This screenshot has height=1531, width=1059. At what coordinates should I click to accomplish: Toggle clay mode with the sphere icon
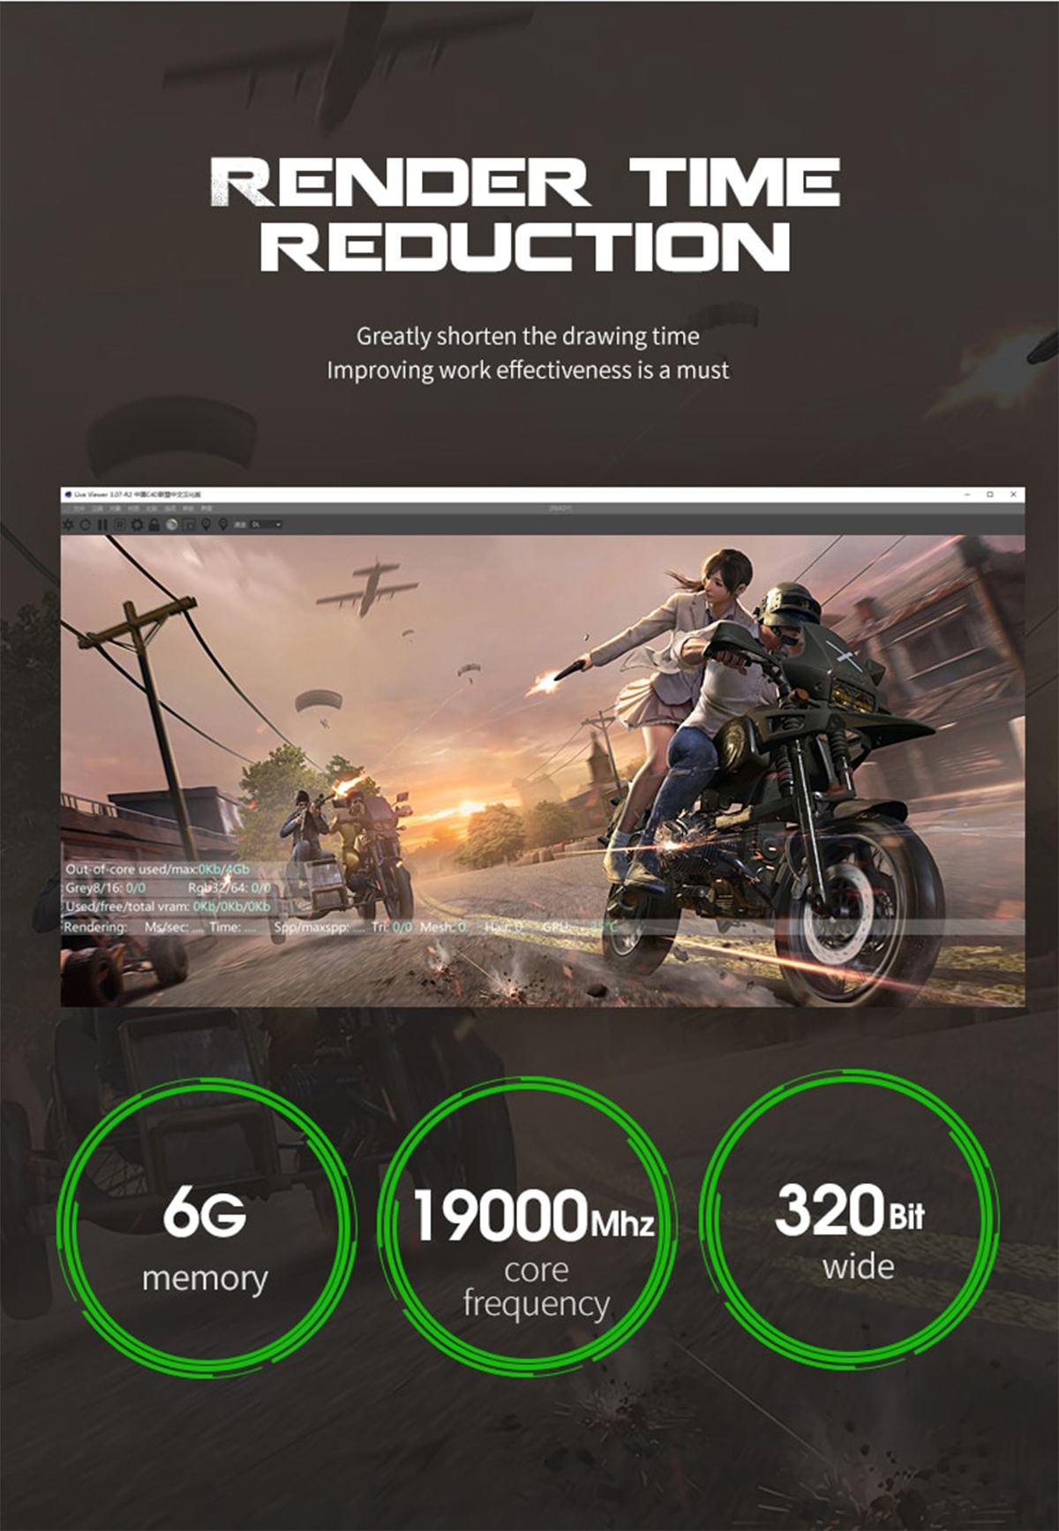(x=171, y=524)
